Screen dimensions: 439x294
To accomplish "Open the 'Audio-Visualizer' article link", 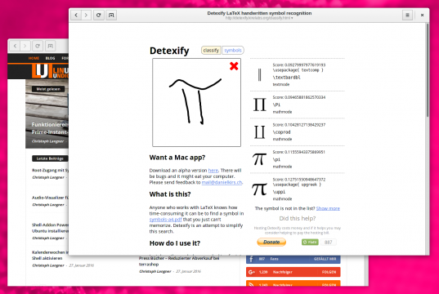I will pos(50,198).
